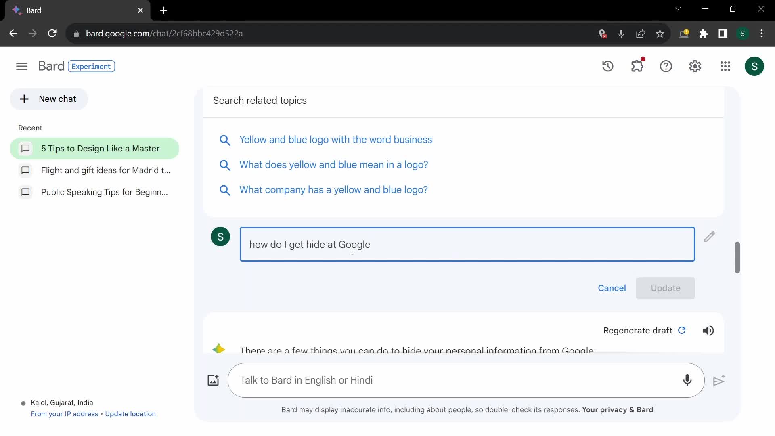This screenshot has width=775, height=436.
Task: Open Chrome extensions puzzle icon in toolbar
Action: click(x=704, y=34)
